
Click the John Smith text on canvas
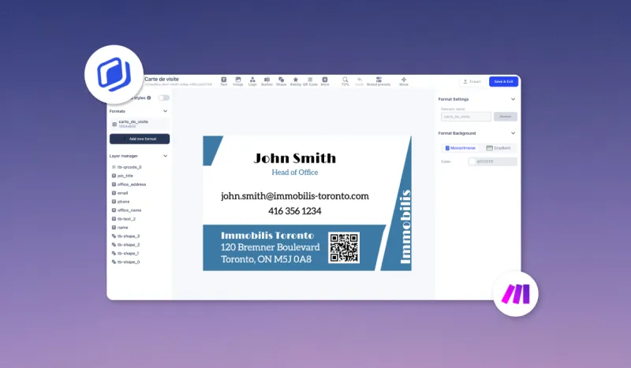tap(294, 158)
